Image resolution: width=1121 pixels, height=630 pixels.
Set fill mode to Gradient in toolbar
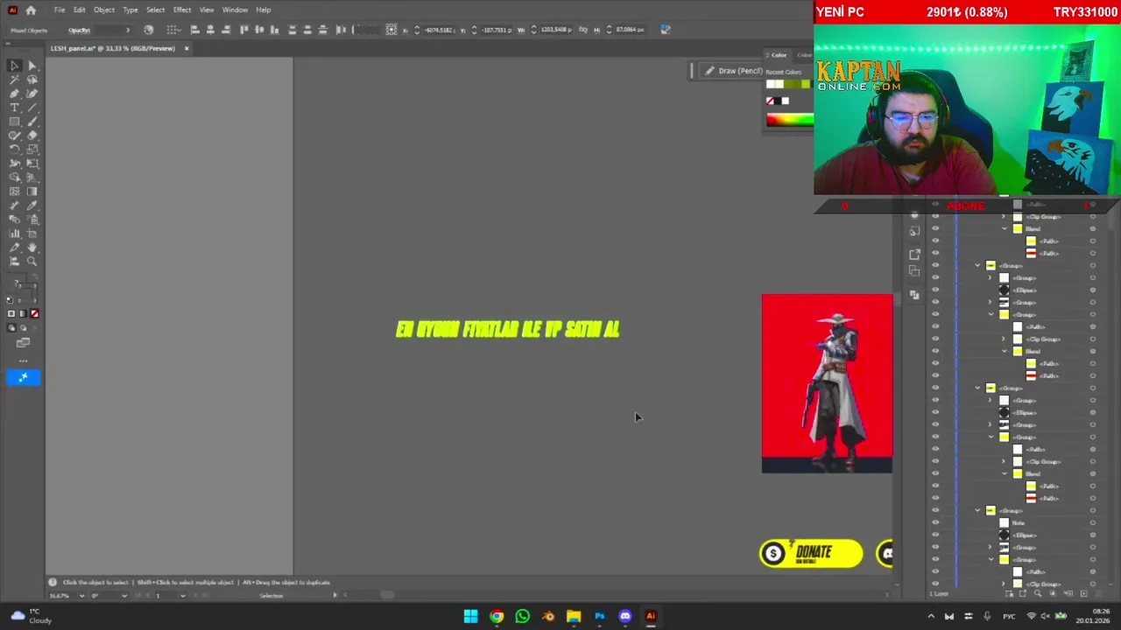24,313
